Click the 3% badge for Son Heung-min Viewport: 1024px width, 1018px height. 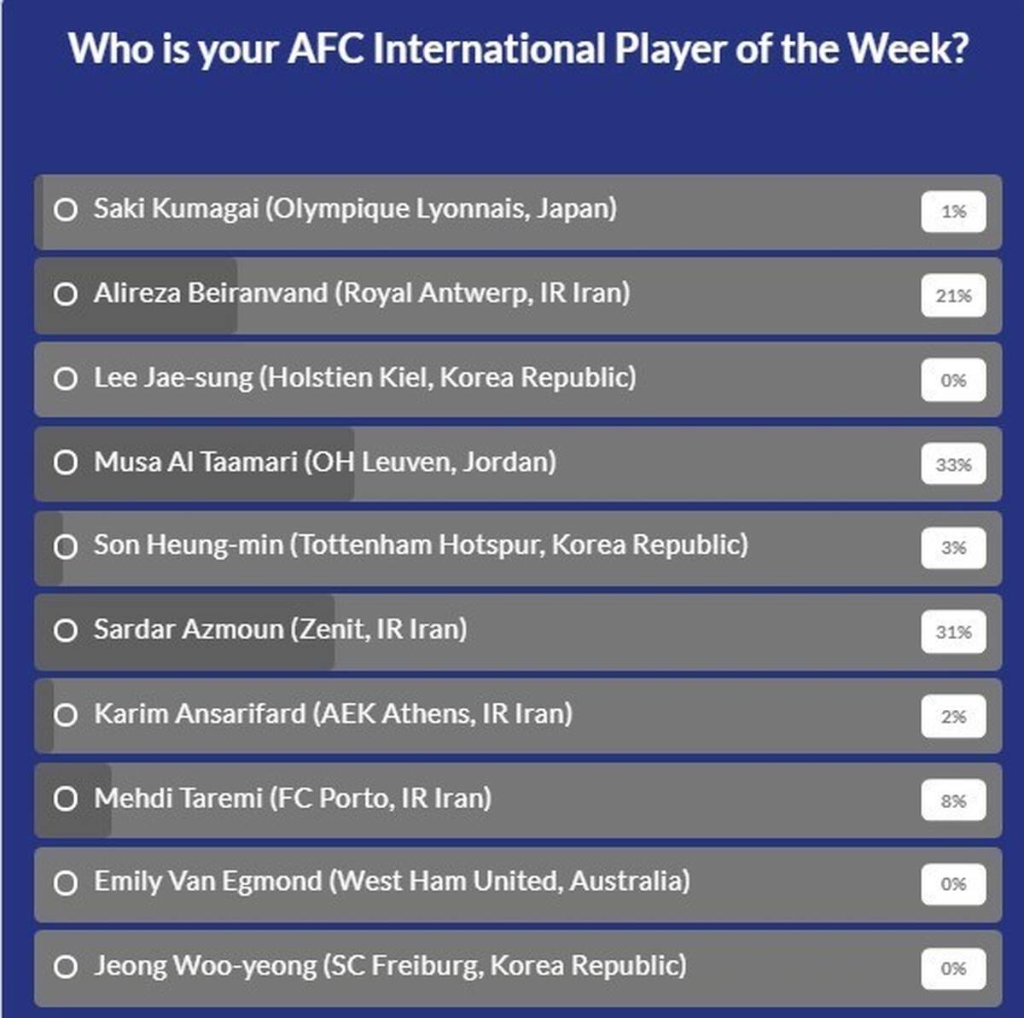tap(953, 548)
